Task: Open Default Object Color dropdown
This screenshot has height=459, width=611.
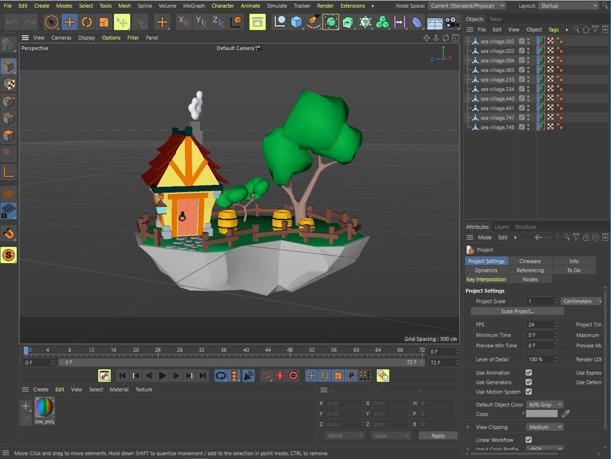Action: pos(545,405)
